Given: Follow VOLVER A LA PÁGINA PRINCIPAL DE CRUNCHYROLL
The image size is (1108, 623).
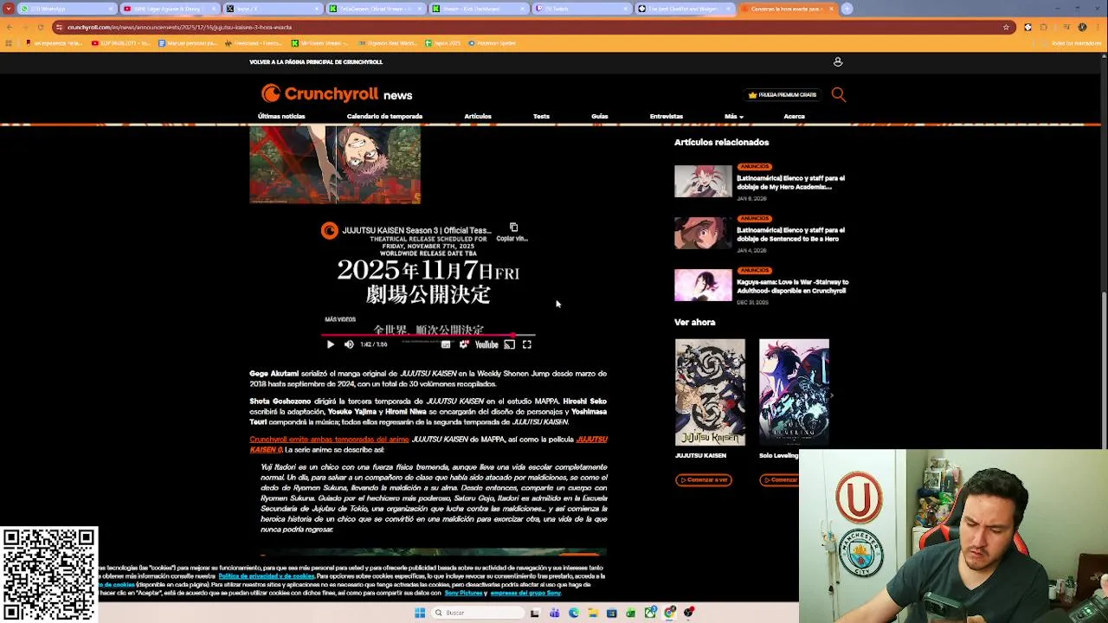Looking at the screenshot, I should pyautogui.click(x=316, y=62).
